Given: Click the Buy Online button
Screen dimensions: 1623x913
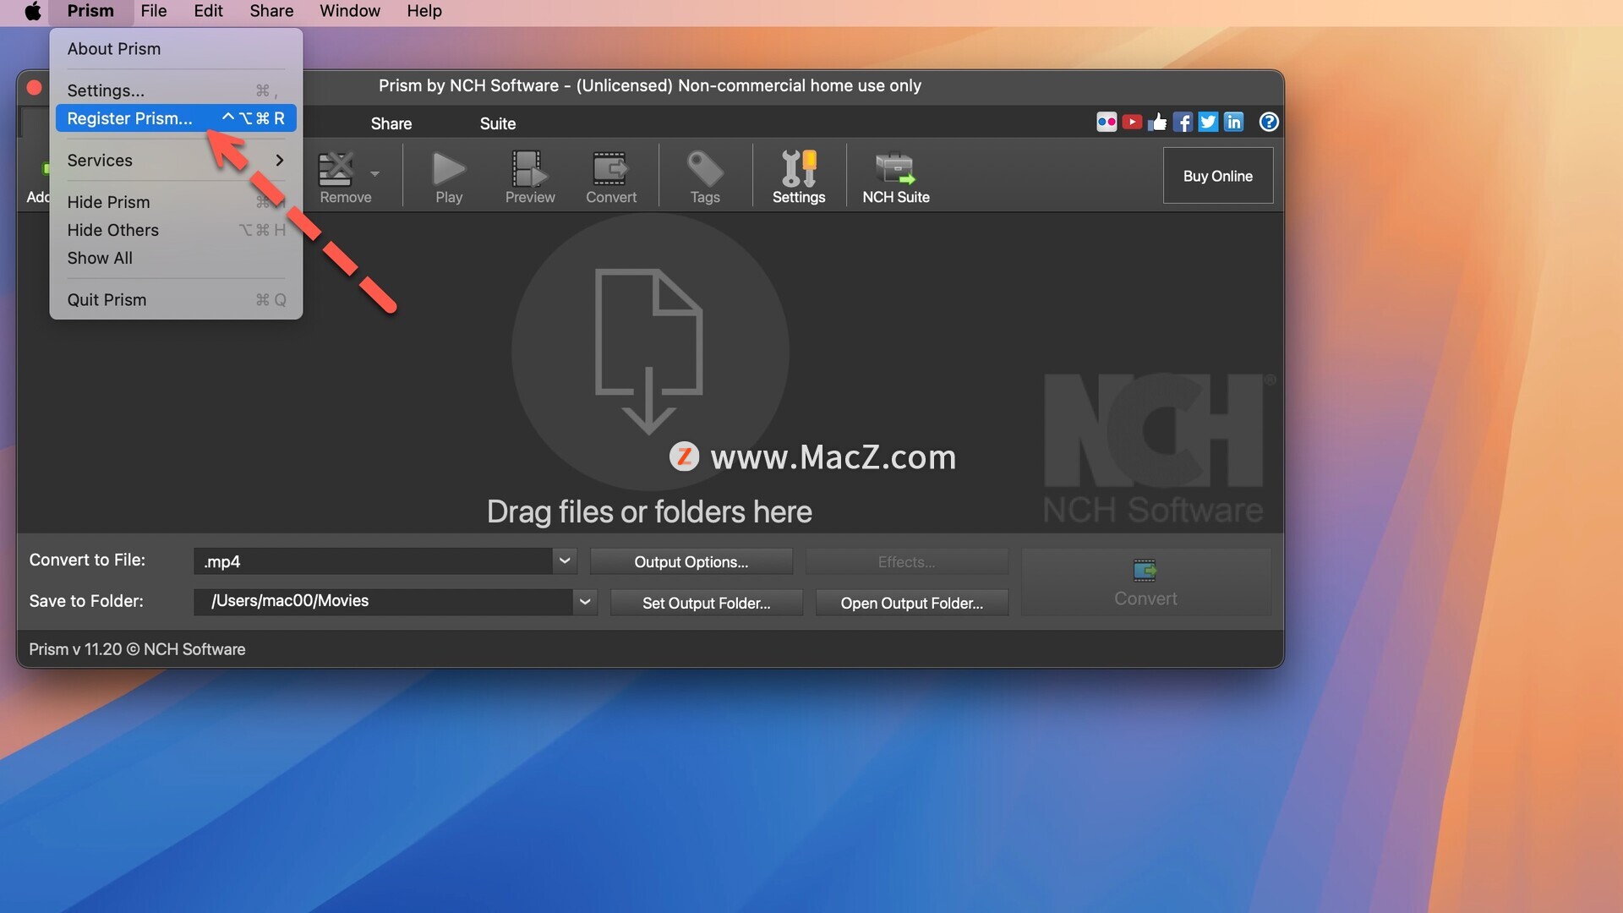Looking at the screenshot, I should point(1217,176).
